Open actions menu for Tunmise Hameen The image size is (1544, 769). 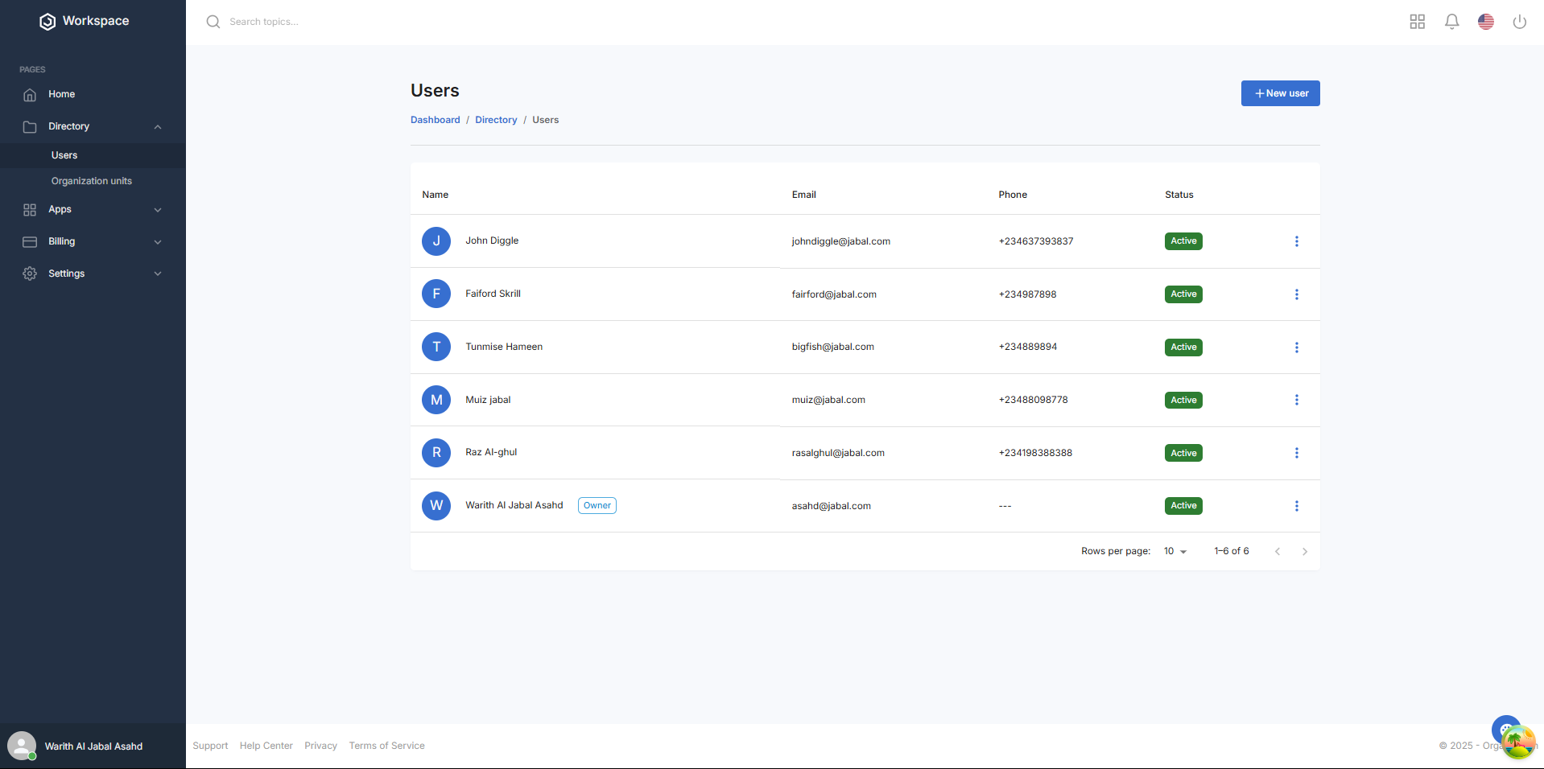pos(1296,347)
